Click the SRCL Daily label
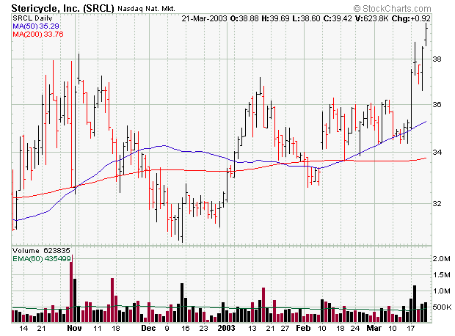Screen dimensions: 455x336 (32, 18)
